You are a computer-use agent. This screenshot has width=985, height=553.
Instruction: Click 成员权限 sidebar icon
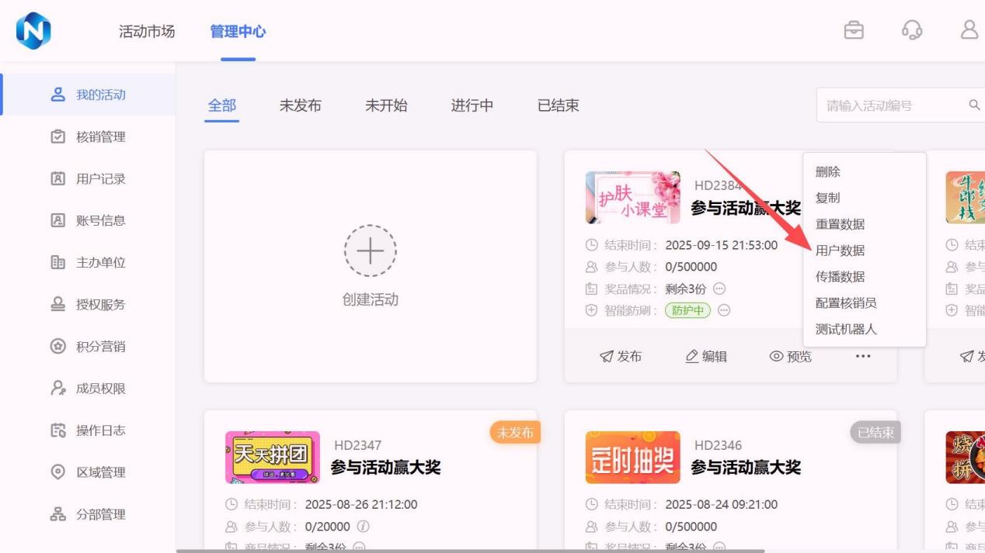58,388
